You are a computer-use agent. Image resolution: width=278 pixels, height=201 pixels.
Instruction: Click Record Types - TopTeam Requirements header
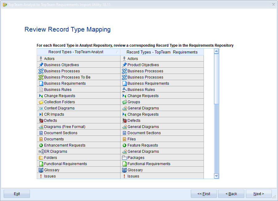(162, 52)
